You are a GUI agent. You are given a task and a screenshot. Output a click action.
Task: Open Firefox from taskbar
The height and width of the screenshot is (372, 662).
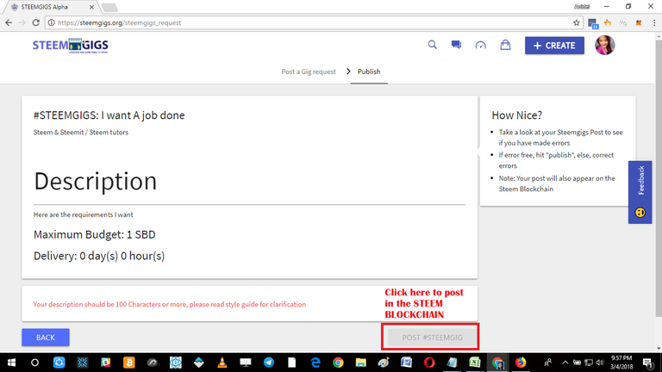[x=521, y=363]
